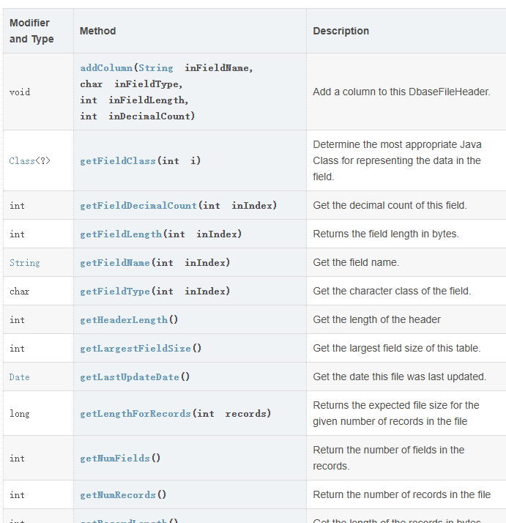Click the getLastUpdateDate description text
Image resolution: width=506 pixels, height=523 pixels.
click(399, 377)
